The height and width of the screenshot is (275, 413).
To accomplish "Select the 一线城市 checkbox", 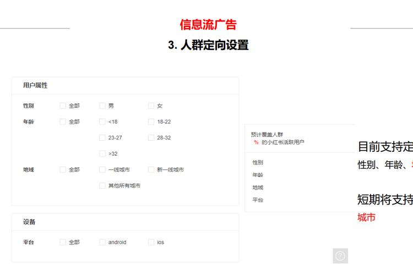I will (102, 170).
